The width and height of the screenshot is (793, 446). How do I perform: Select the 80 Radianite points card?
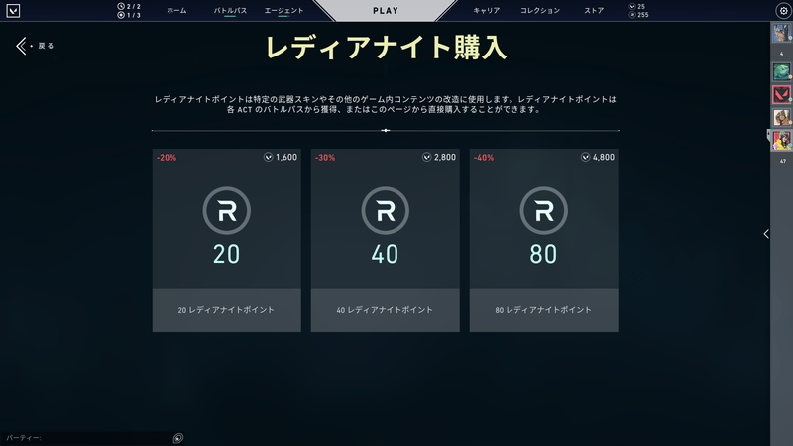(543, 240)
